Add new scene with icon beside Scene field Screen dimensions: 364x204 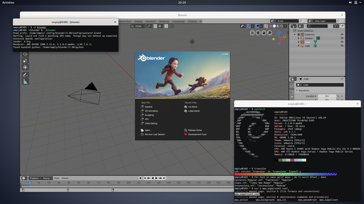coord(301,21)
